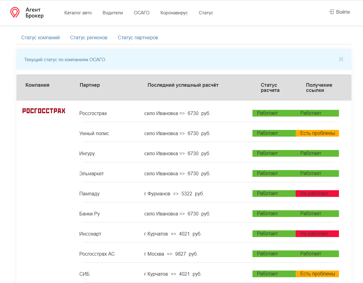
Task: Click the Получение ссылки column header
Action: pyautogui.click(x=319, y=87)
